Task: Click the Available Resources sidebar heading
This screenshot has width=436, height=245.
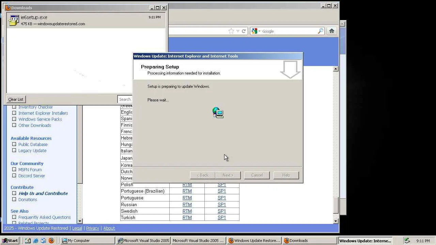Action: pos(31,138)
